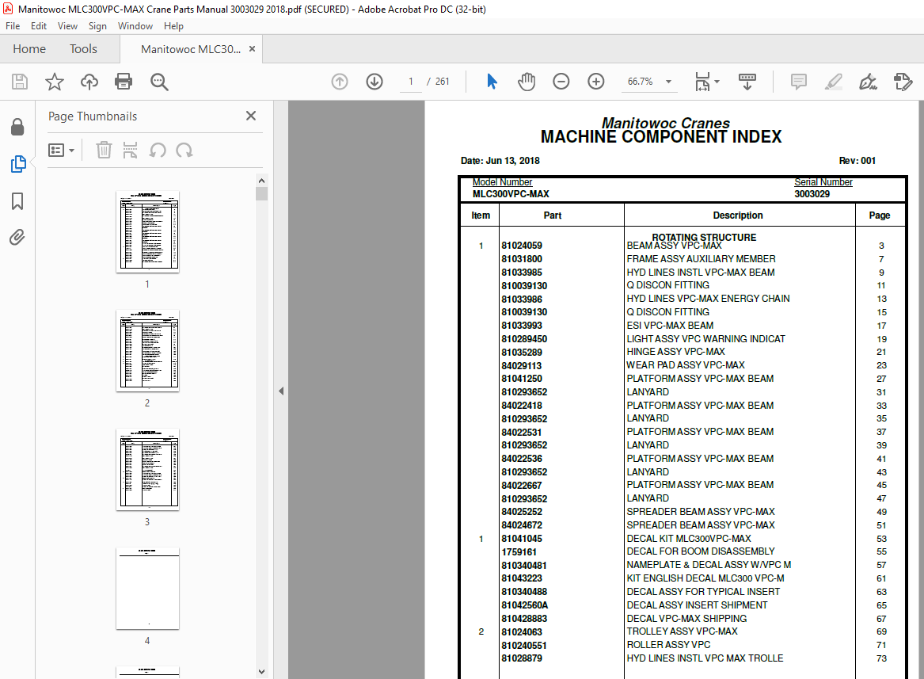
Task: Click thumbnails scrollbar down arrow
Action: click(261, 671)
